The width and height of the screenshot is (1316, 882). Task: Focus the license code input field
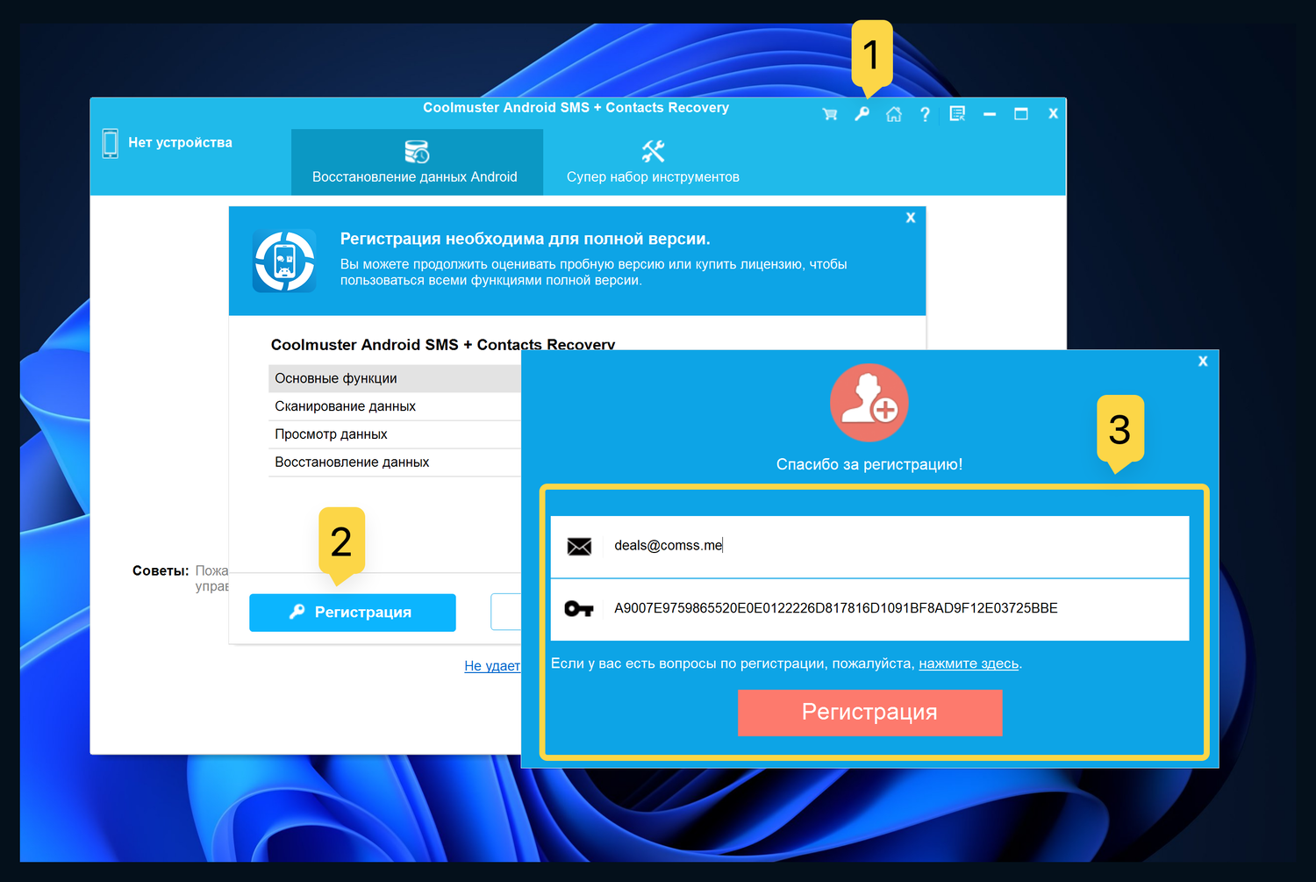[869, 610]
